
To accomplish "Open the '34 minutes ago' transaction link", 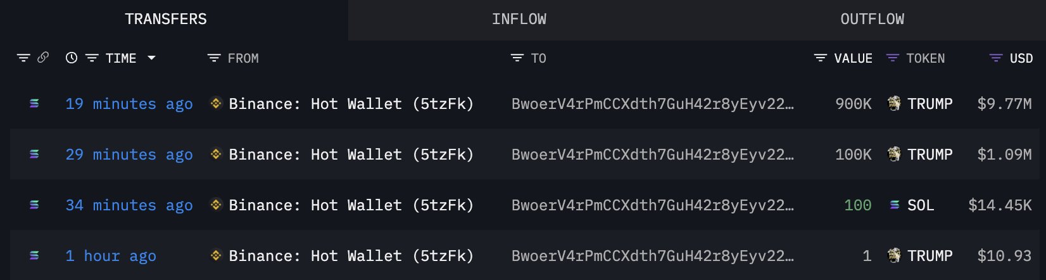I will pyautogui.click(x=129, y=205).
